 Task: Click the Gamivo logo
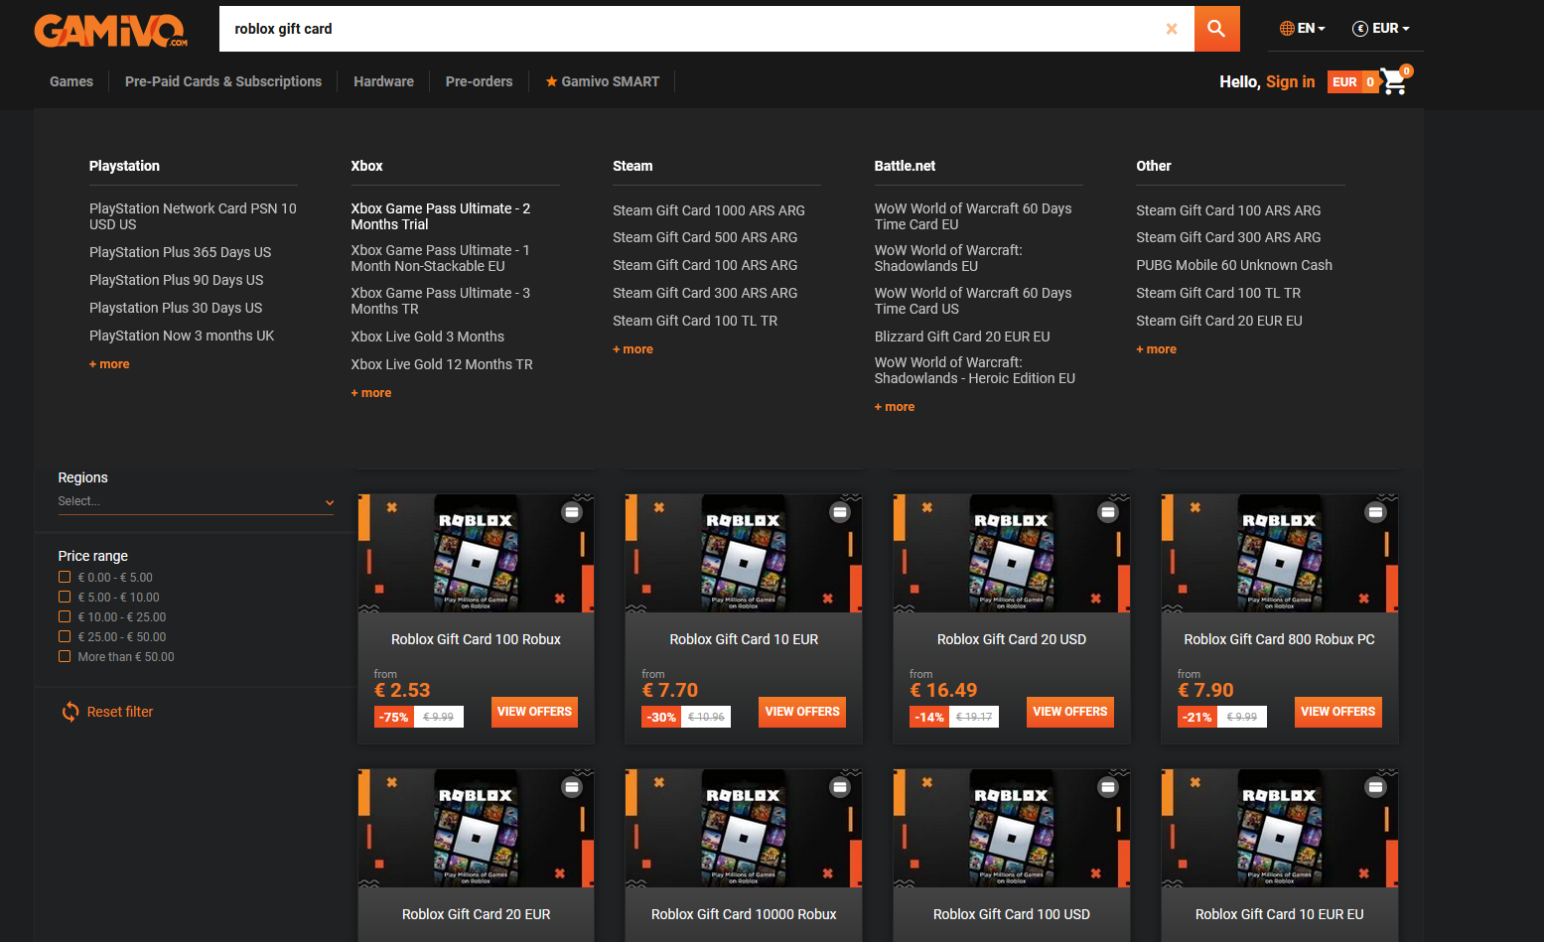[x=110, y=30]
